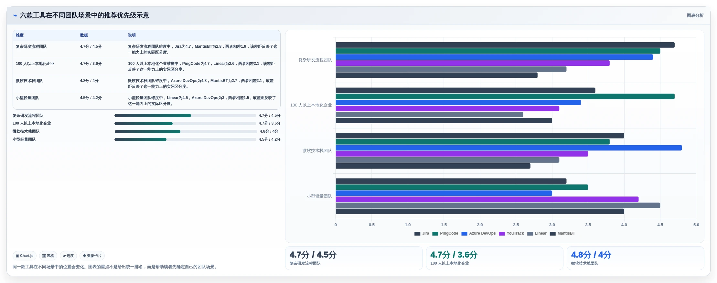This screenshot has height=283, width=717.
Task: Click the table value 4.7分 / 3.6分
Action: [x=91, y=64]
